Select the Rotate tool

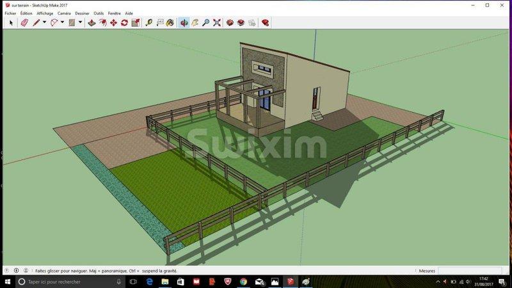pyautogui.click(x=124, y=22)
